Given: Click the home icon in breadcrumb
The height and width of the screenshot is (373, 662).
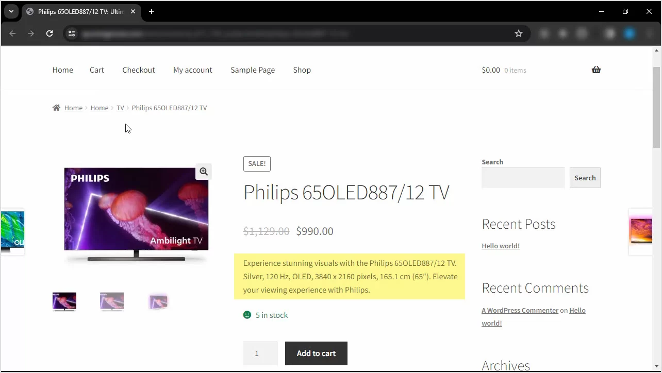Looking at the screenshot, I should (x=56, y=108).
